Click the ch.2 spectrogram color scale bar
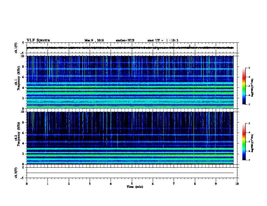Image resolution: width=267 pixels, height=206 pixels. 244,142
